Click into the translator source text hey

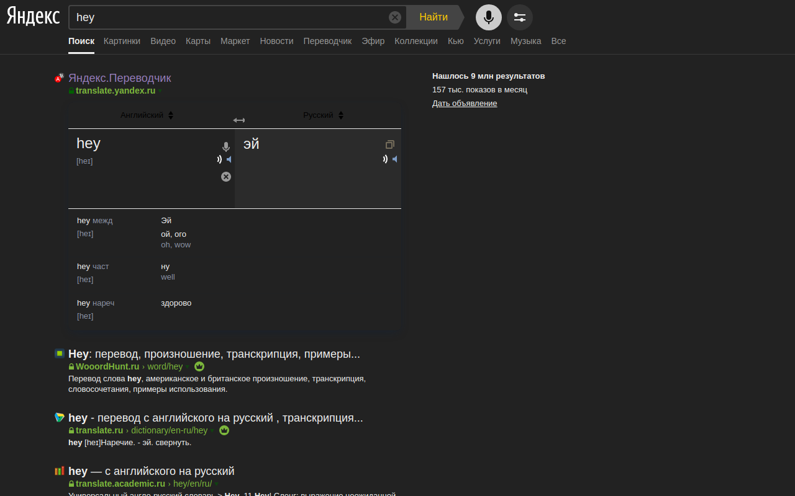click(x=88, y=143)
